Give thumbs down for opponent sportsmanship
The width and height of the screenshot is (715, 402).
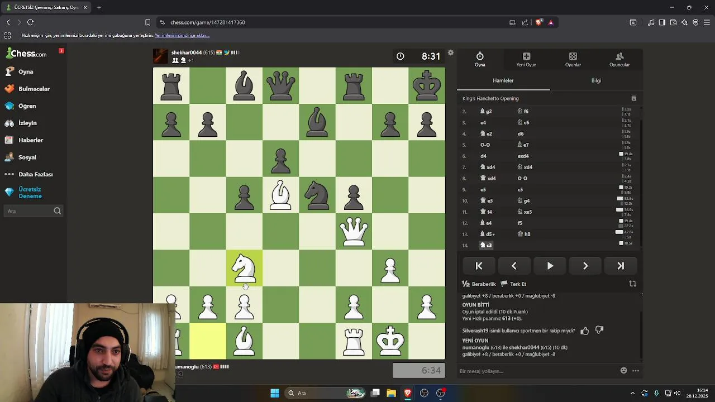tap(599, 331)
